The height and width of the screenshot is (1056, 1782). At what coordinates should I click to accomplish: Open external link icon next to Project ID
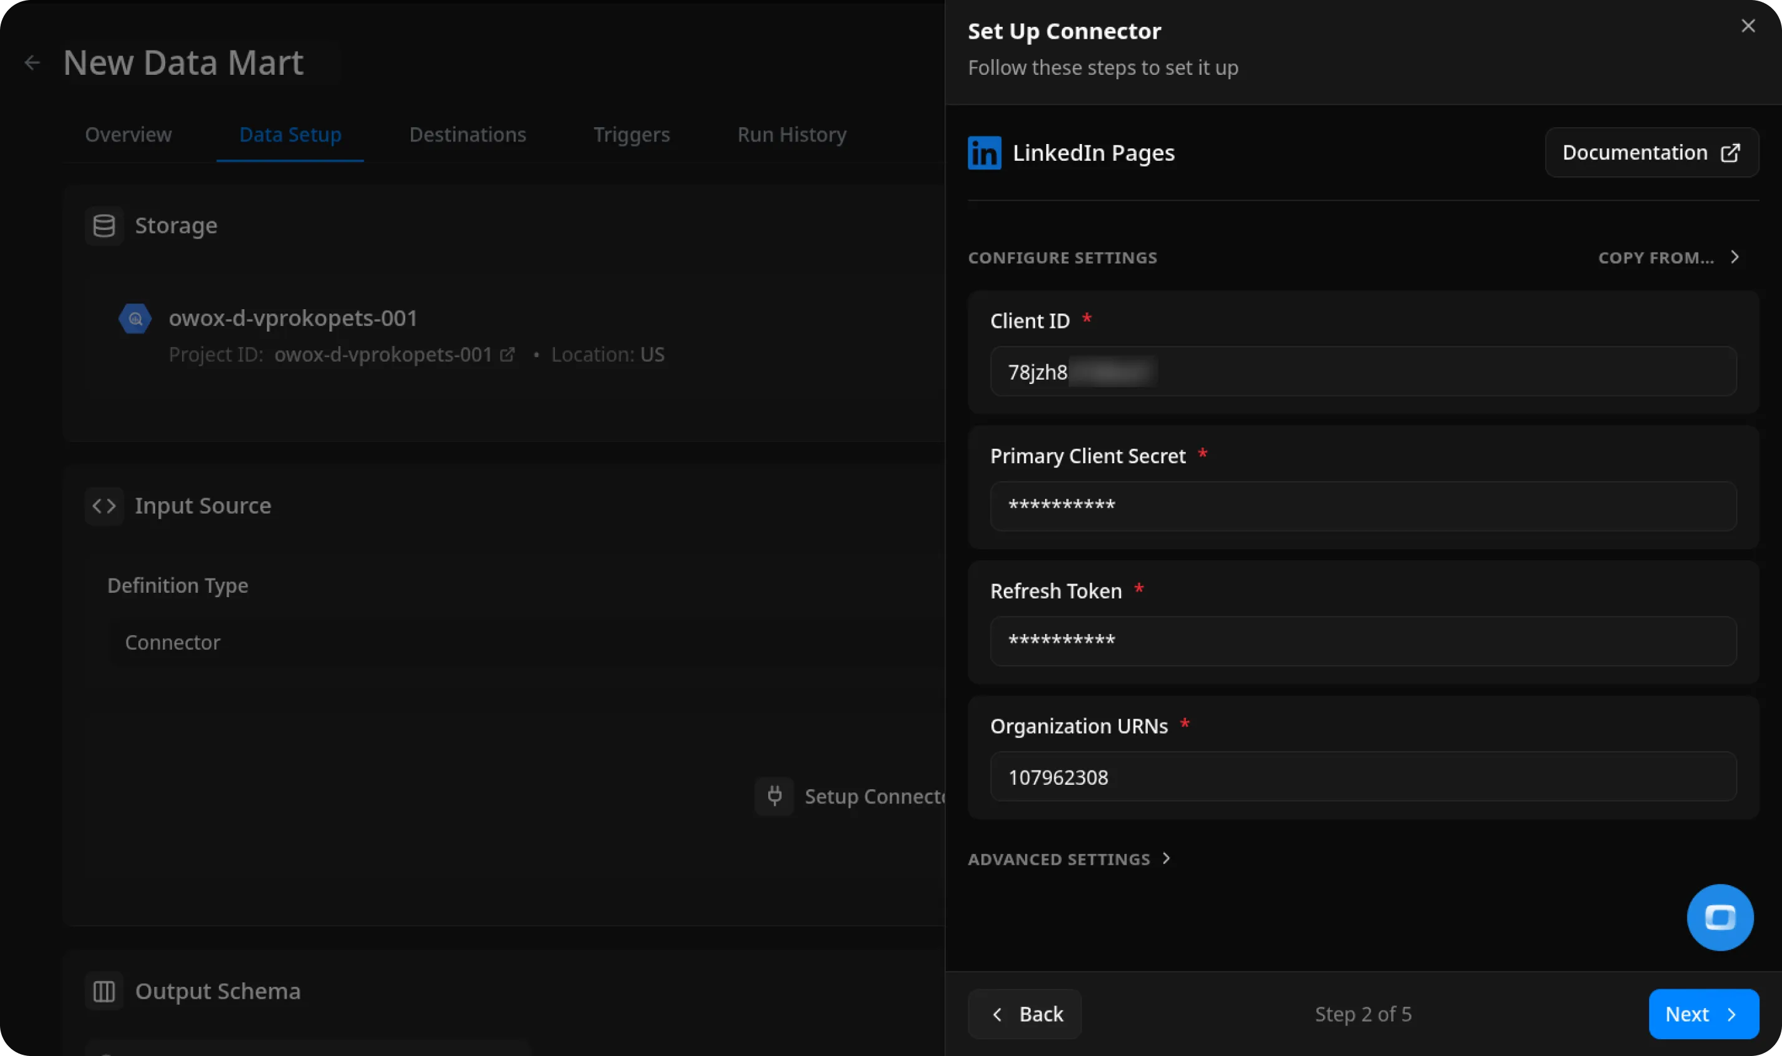[x=508, y=354]
